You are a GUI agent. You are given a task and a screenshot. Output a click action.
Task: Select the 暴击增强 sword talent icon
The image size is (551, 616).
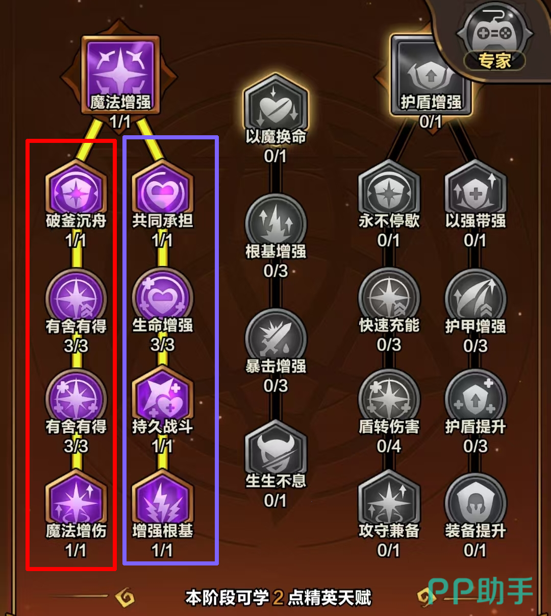275,337
